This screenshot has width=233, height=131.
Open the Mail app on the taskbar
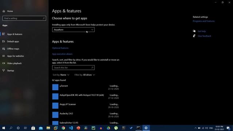(41, 128)
